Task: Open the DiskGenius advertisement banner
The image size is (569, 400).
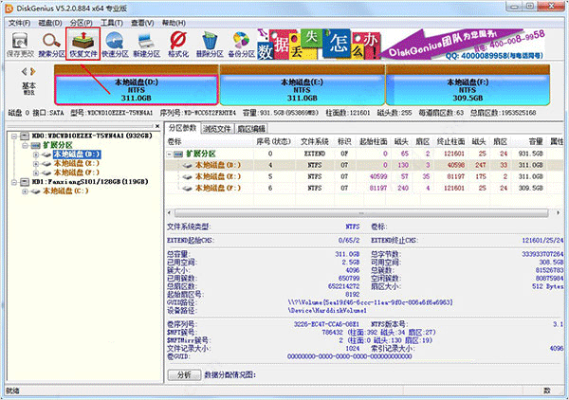Action: point(401,45)
